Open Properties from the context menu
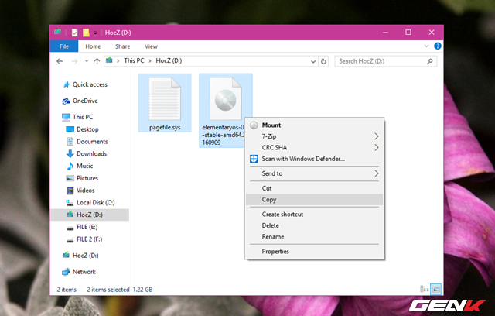 (x=315, y=252)
